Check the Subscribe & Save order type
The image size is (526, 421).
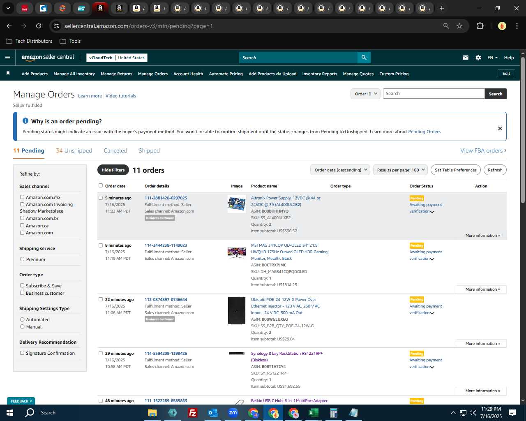point(22,285)
